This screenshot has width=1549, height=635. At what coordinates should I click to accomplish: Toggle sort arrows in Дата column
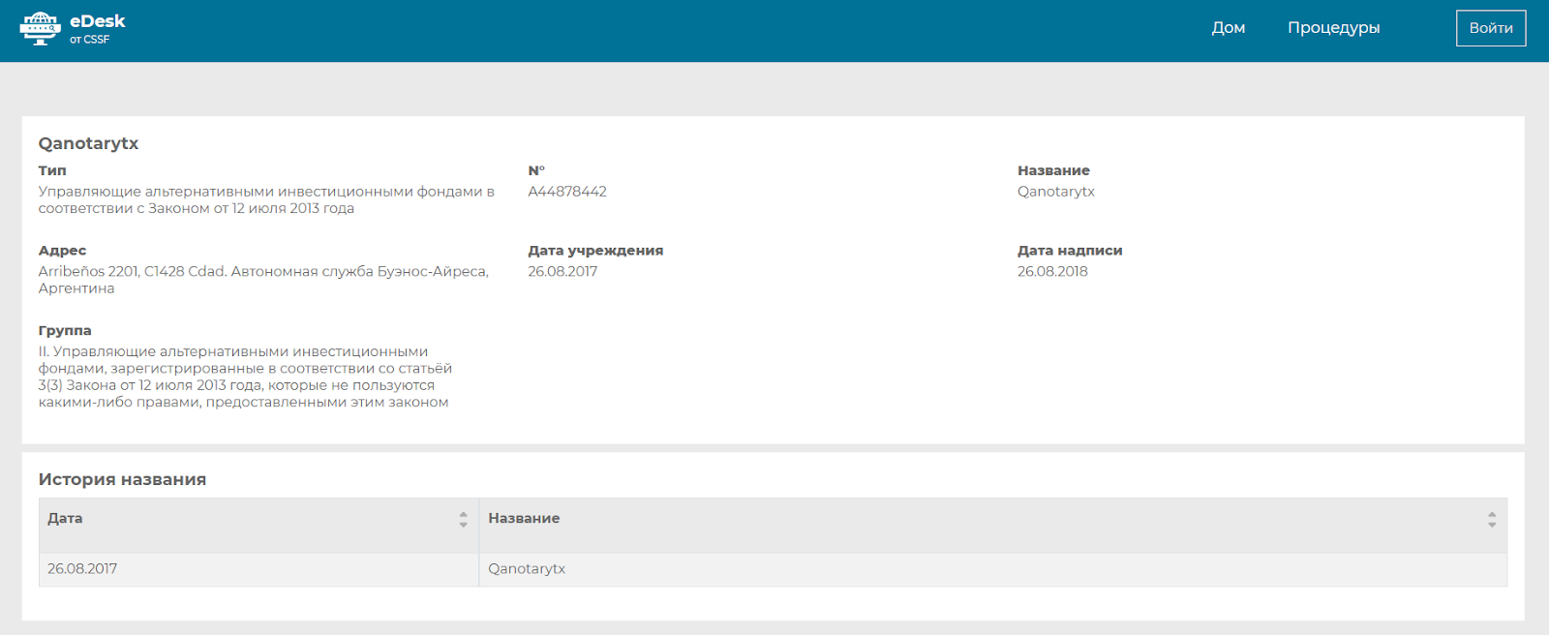(463, 520)
